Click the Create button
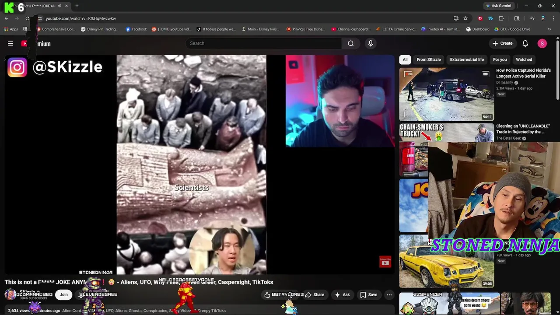 [x=502, y=43]
